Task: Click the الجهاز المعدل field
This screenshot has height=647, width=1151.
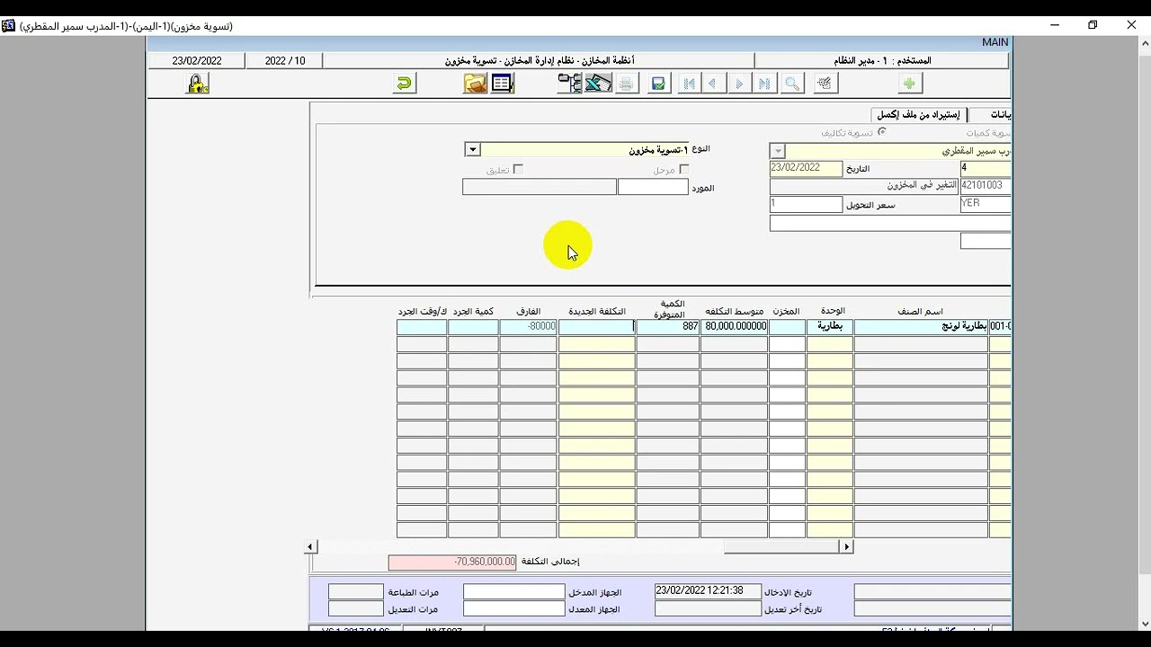Action: coord(513,609)
